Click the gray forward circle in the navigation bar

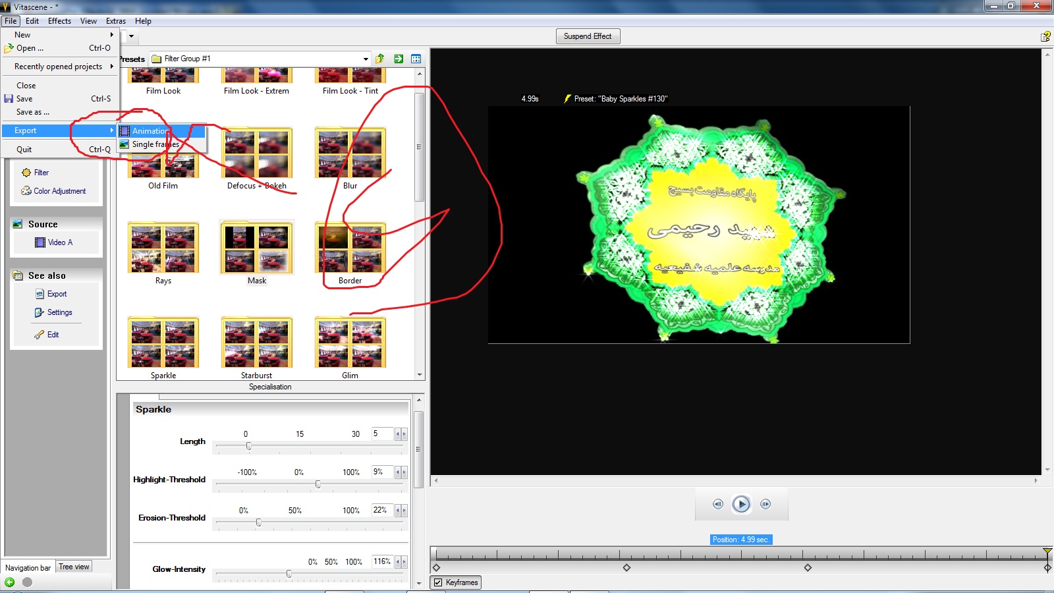coord(27,582)
